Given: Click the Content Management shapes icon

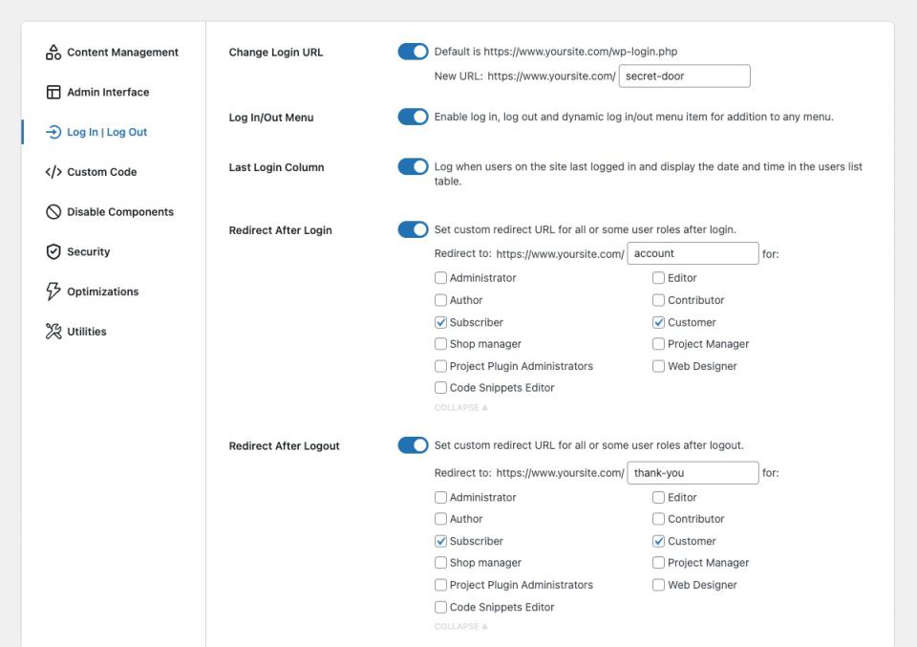Looking at the screenshot, I should (x=53, y=53).
